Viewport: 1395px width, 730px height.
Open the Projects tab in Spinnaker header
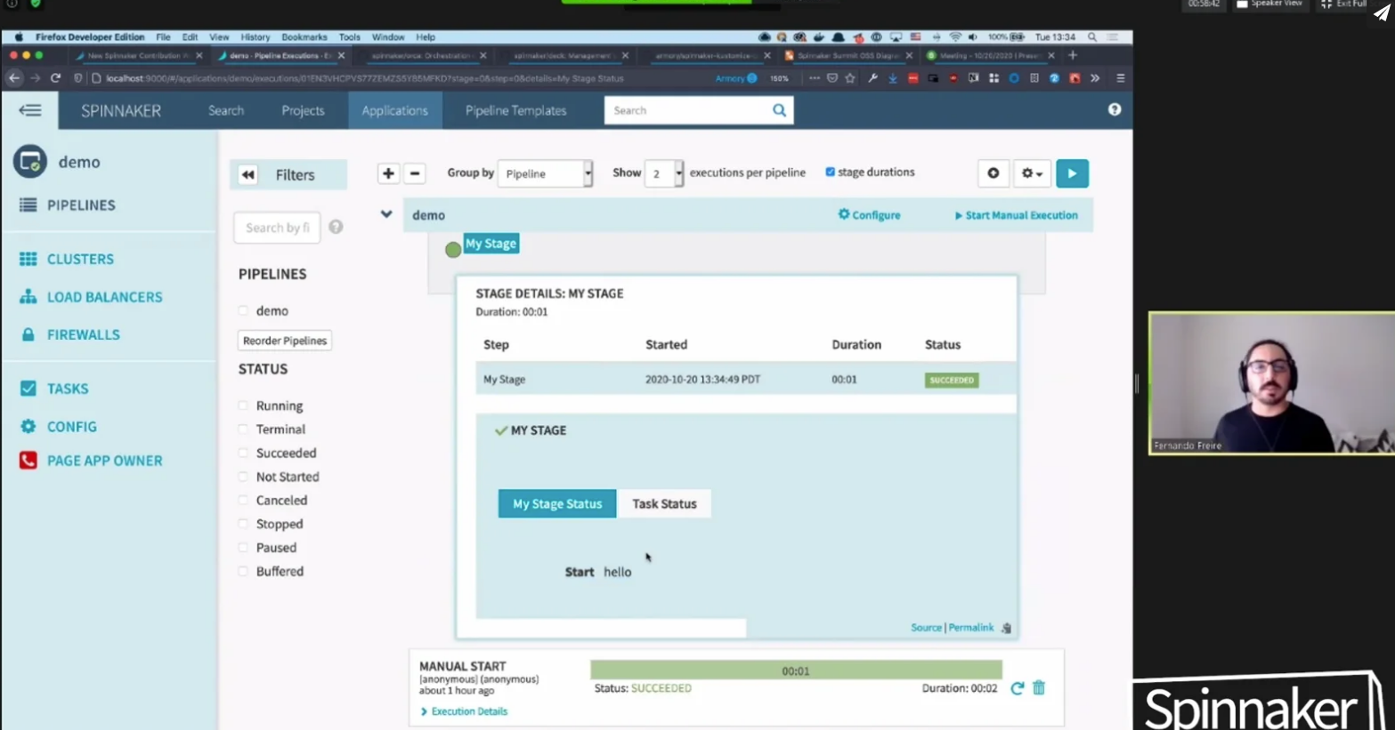coord(303,110)
